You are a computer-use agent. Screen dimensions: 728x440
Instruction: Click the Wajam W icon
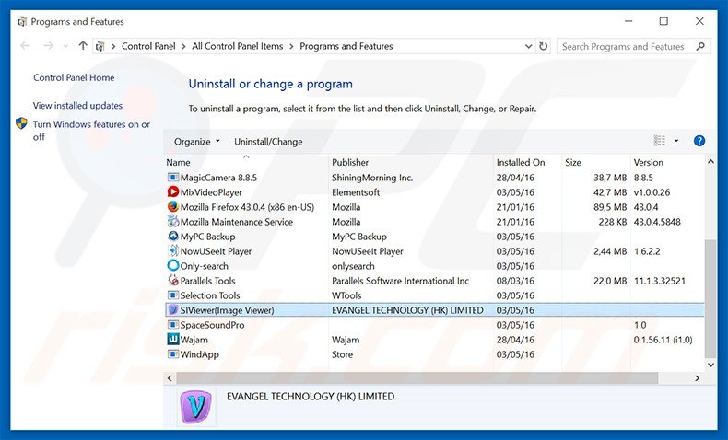172,340
